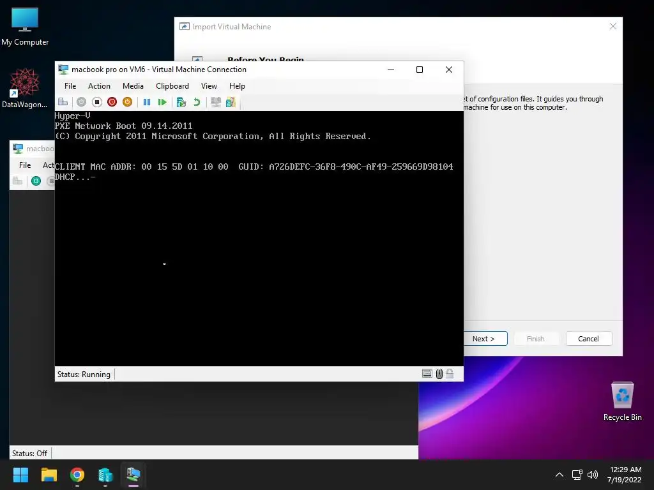The image size is (654, 490).
Task: Open the Windows Start menu
Action: coord(20,475)
